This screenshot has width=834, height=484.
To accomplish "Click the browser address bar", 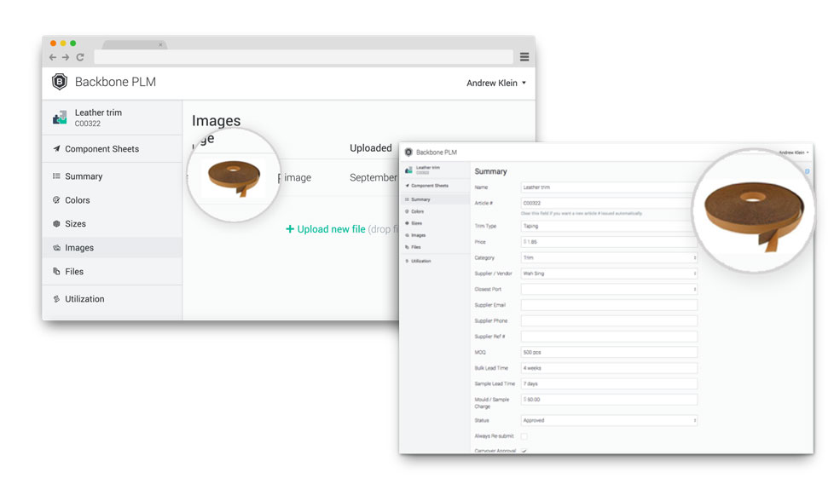I will coord(304,57).
